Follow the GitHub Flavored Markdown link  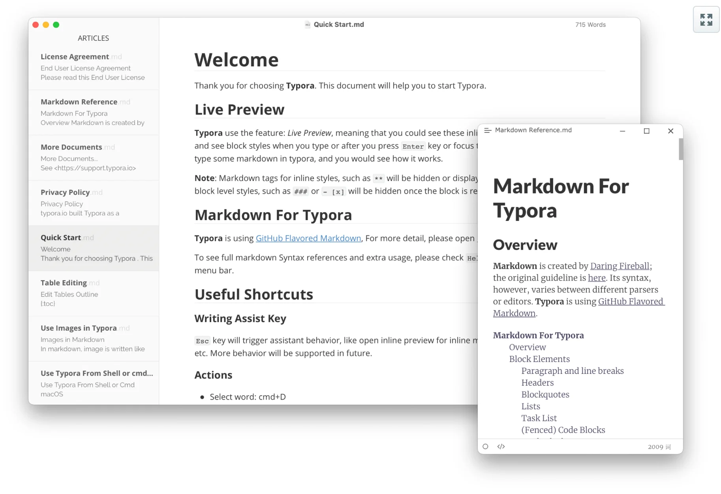308,238
